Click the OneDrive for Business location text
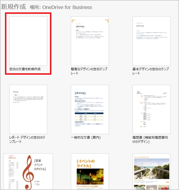This screenshot has height=190, width=179. (x=67, y=7)
